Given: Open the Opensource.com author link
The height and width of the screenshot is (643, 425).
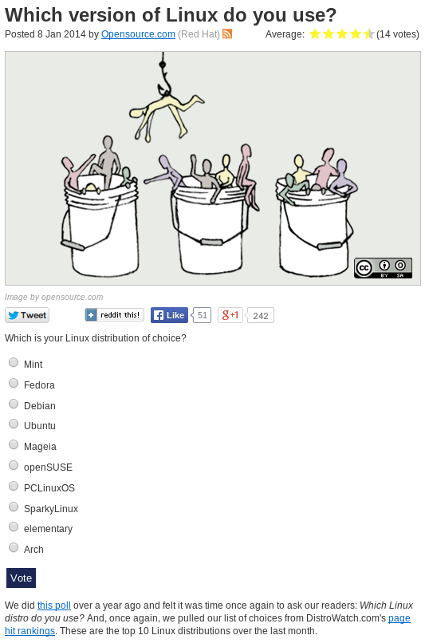Looking at the screenshot, I should point(138,34).
